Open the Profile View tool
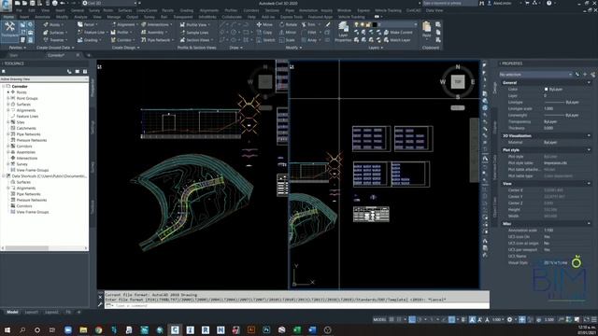Viewport: 598px width, 336px height. 195,25
